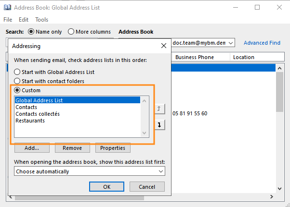The image size is (290, 207).
Task: Click the Business Phone column header
Action: click(x=195, y=57)
